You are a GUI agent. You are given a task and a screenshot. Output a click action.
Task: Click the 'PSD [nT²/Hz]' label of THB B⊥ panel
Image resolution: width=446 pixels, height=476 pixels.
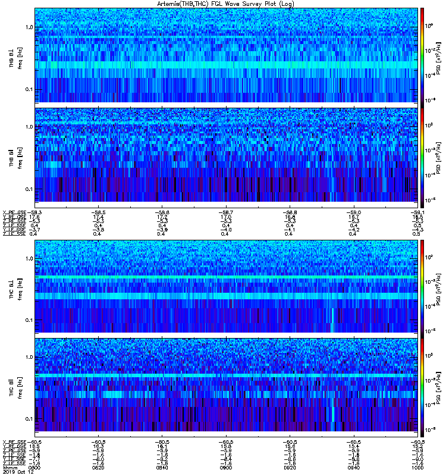pyautogui.click(x=438, y=58)
